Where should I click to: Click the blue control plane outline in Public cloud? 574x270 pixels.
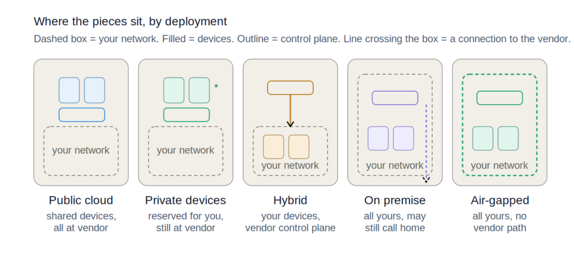coord(82,115)
